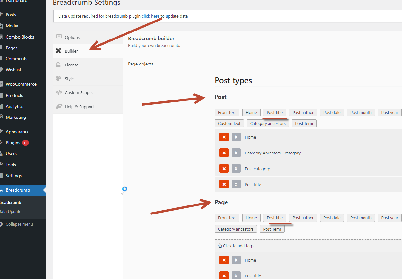This screenshot has width=402, height=279.
Task: Remove the Home item in Post section
Action: click(x=224, y=137)
